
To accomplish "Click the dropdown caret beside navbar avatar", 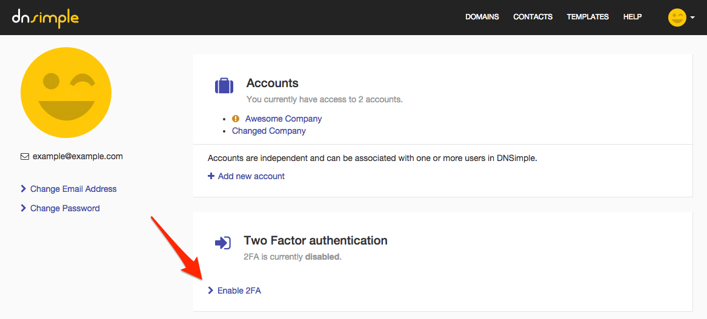I will click(692, 18).
